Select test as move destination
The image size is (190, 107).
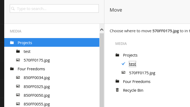pos(132,64)
